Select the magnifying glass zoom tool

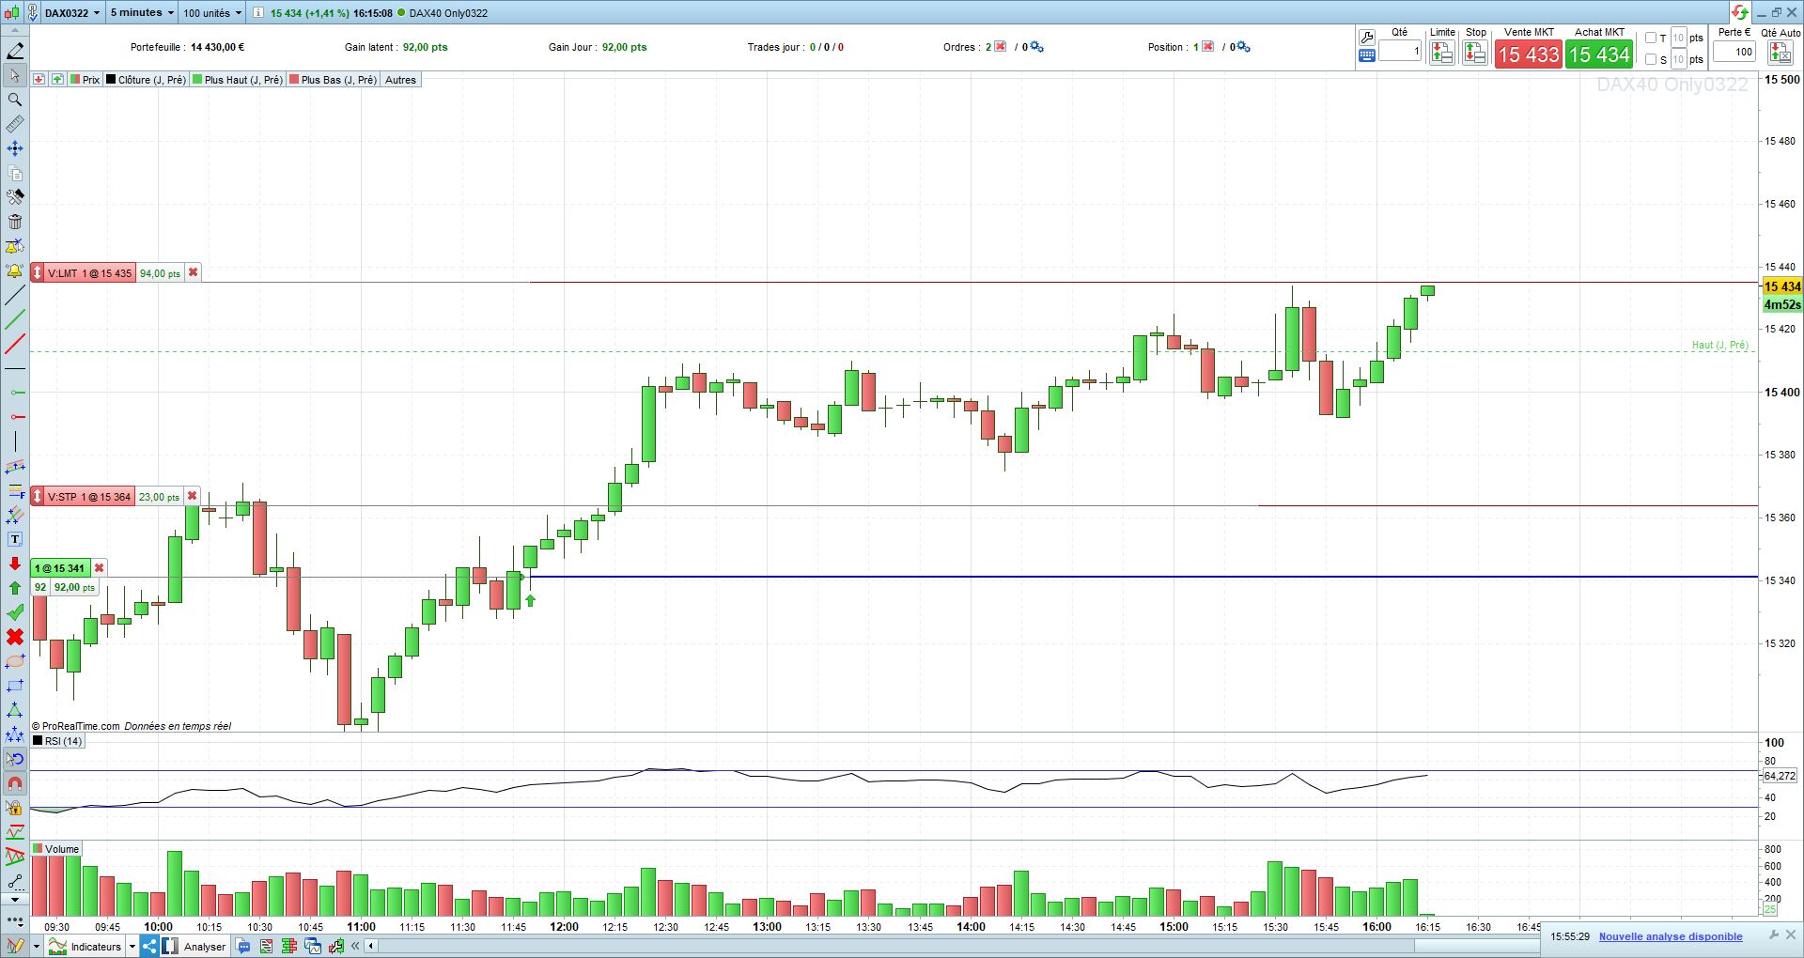click(x=15, y=100)
